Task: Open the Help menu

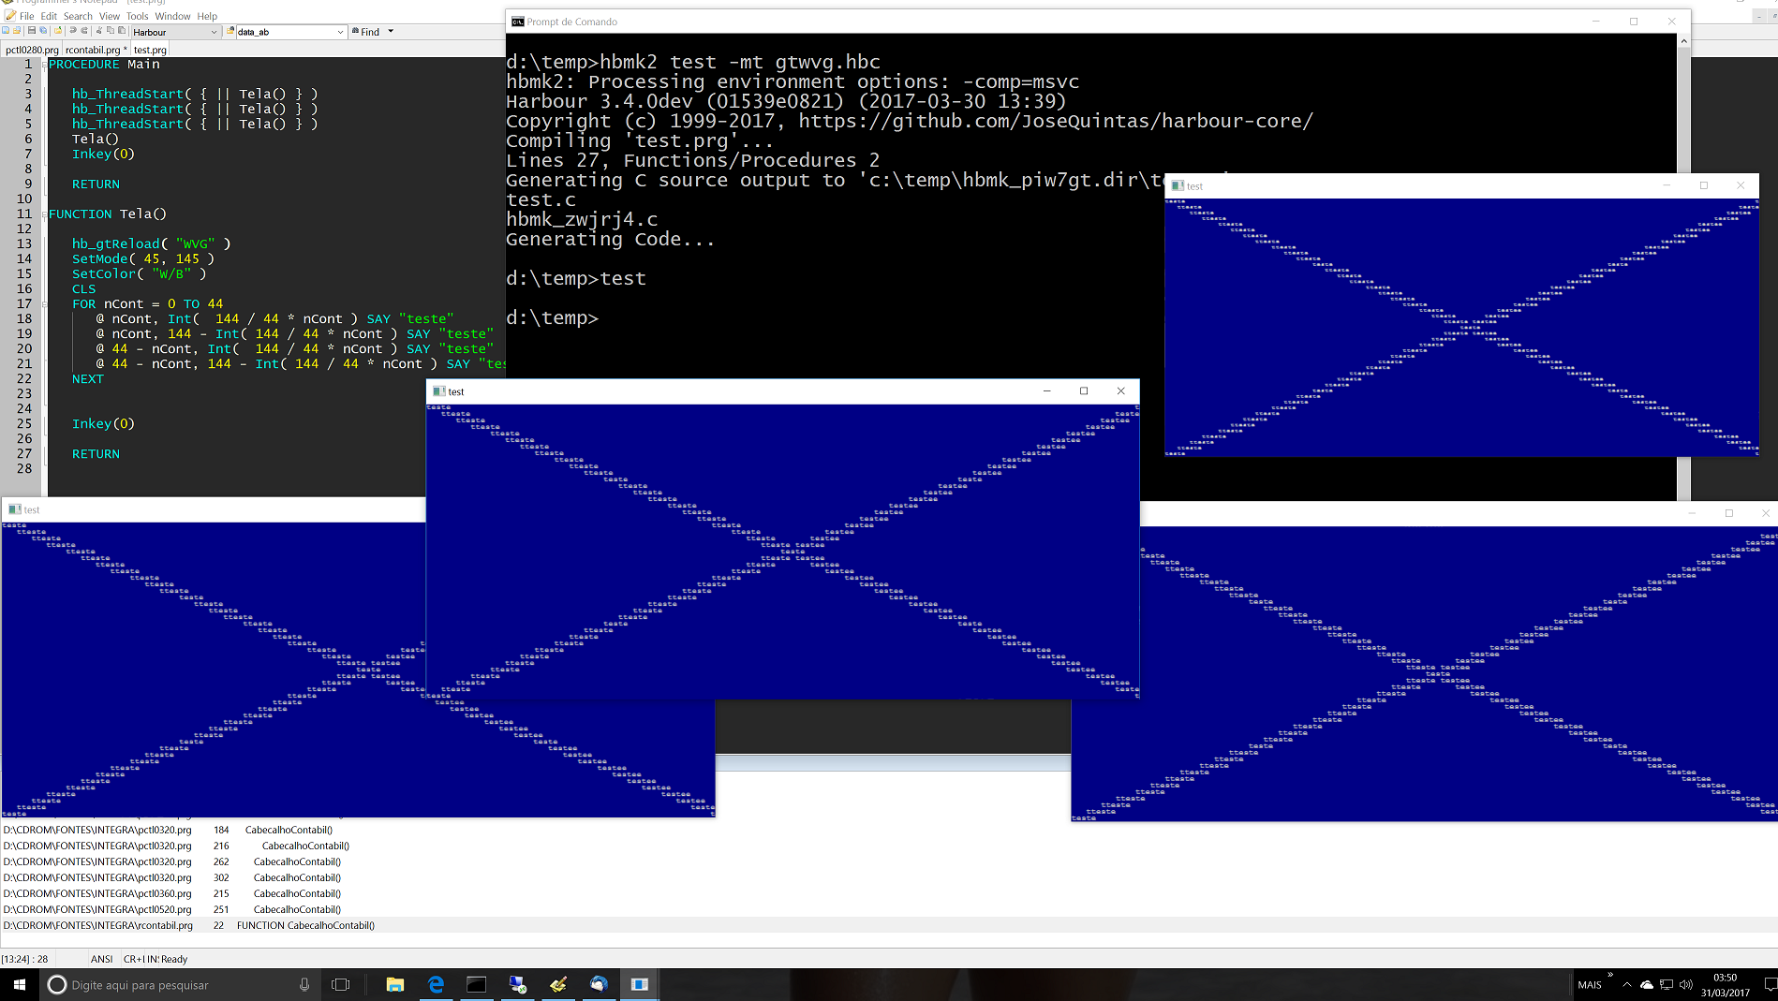Action: [207, 16]
